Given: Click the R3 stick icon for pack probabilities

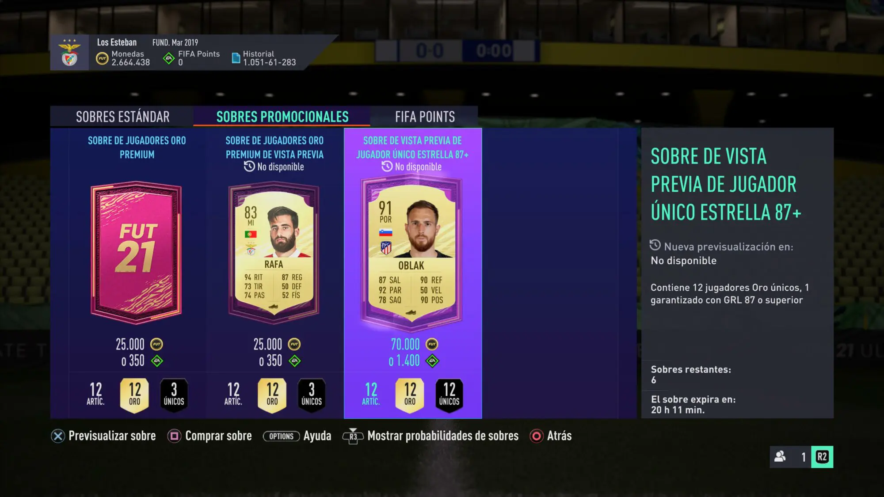Looking at the screenshot, I should tap(353, 436).
